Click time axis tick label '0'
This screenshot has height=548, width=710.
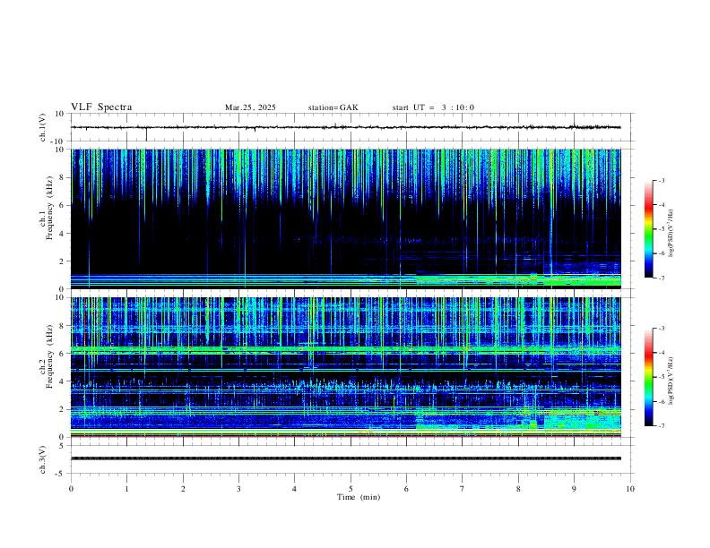pyautogui.click(x=71, y=489)
